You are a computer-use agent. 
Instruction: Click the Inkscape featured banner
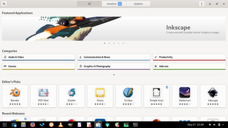pos(114,29)
